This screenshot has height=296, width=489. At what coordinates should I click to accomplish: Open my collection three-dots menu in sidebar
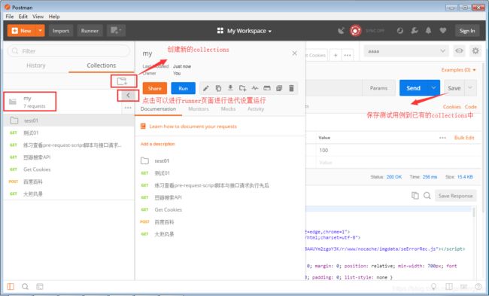click(x=128, y=108)
